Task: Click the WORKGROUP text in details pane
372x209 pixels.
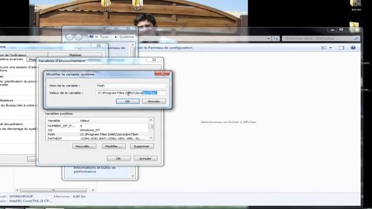Action: click(21, 196)
